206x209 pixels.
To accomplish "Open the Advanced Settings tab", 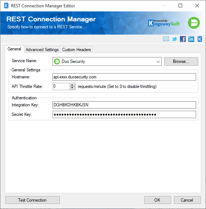I will click(x=42, y=50).
